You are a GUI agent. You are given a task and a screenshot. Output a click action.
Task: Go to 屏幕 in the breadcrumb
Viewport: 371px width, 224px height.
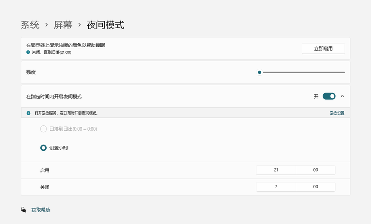pos(63,25)
